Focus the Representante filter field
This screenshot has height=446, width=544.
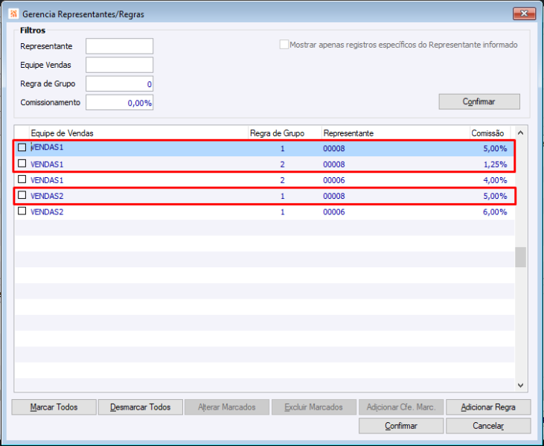tap(119, 46)
